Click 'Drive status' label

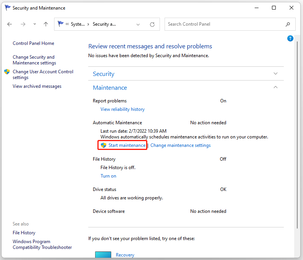coord(104,189)
